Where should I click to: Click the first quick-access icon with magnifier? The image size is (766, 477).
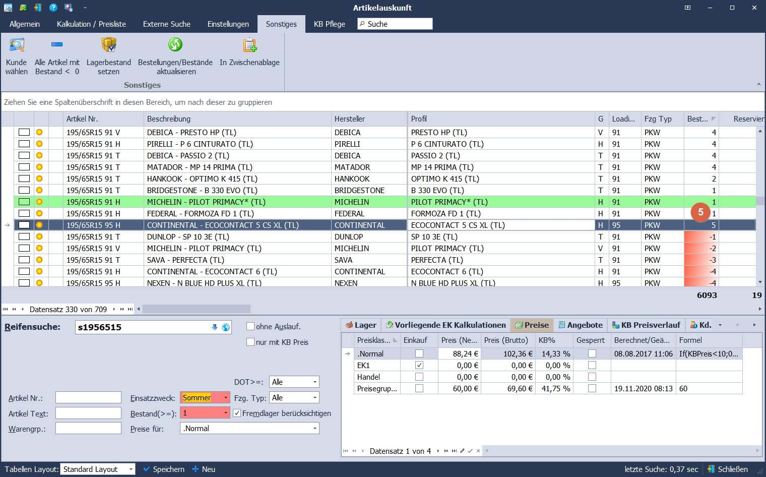click(8, 8)
